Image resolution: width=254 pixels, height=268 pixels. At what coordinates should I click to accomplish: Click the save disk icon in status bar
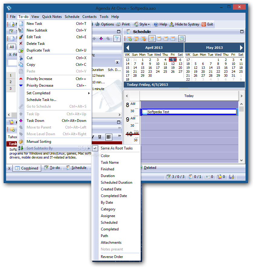(x=232, y=177)
